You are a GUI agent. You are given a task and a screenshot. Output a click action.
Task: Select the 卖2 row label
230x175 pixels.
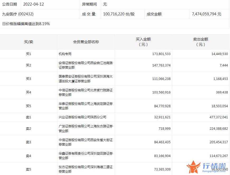click(29, 128)
